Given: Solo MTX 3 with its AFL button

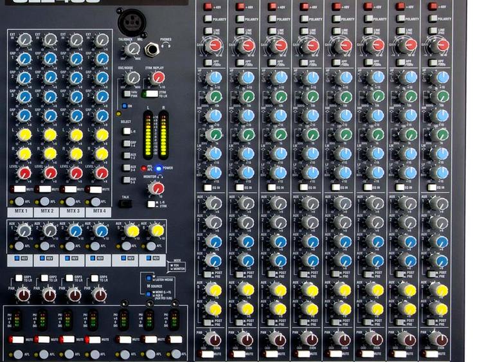Looking at the screenshot, I should coord(70,201).
